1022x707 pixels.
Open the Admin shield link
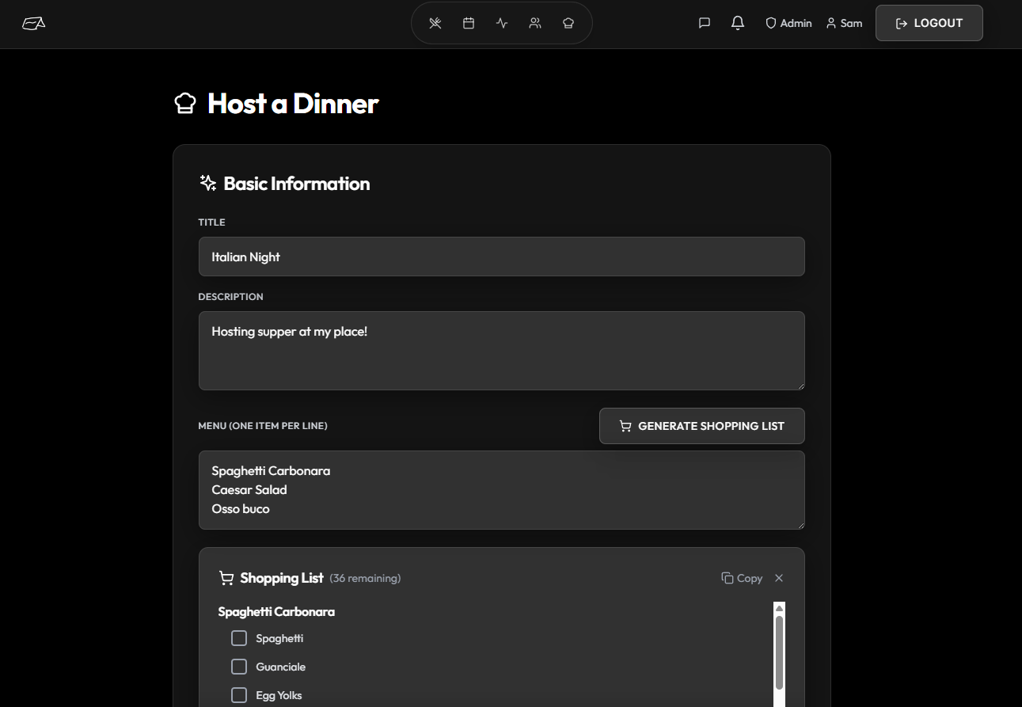(x=788, y=23)
